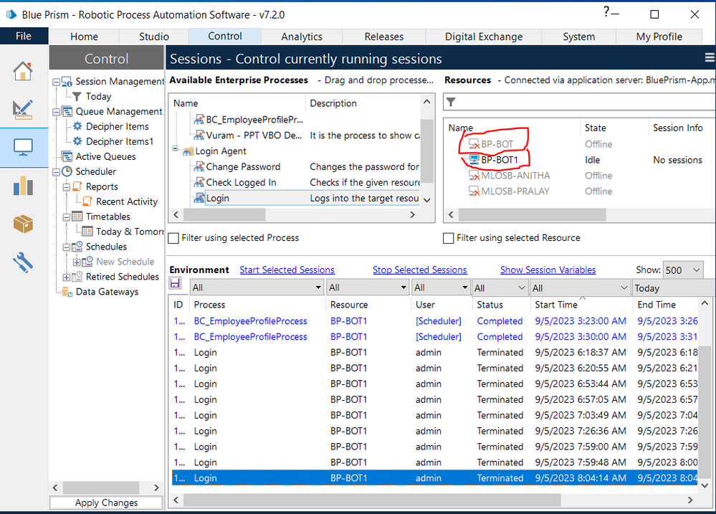This screenshot has height=514, width=716.
Task: Click Start Selected Sessions link
Action: click(x=287, y=270)
